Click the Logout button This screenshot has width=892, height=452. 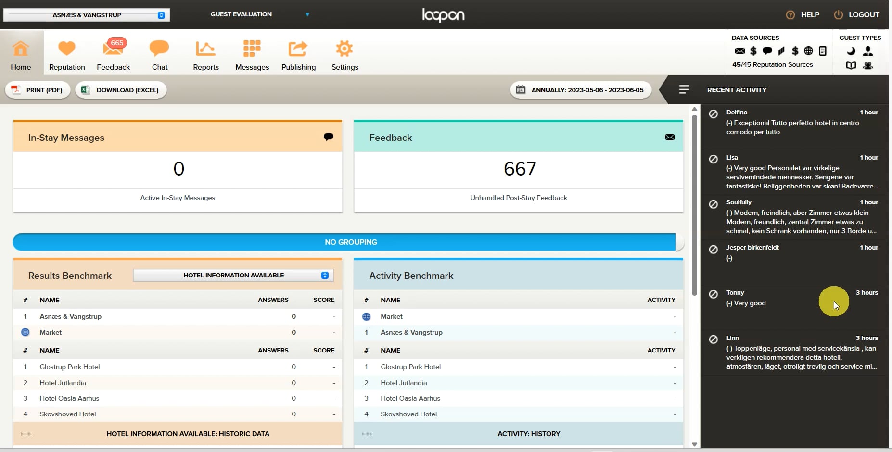click(856, 15)
